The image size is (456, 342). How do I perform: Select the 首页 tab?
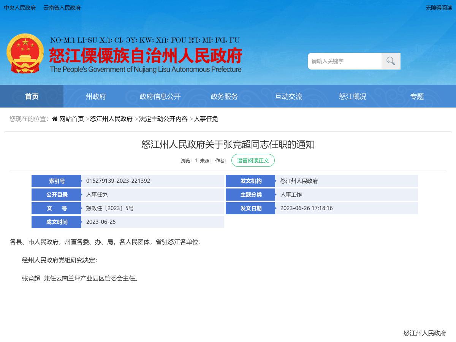click(32, 97)
